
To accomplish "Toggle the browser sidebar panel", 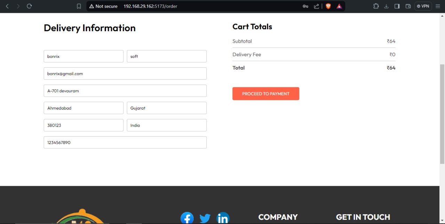I will pos(397,6).
